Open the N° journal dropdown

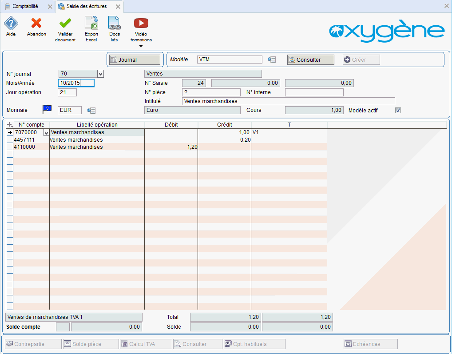100,74
